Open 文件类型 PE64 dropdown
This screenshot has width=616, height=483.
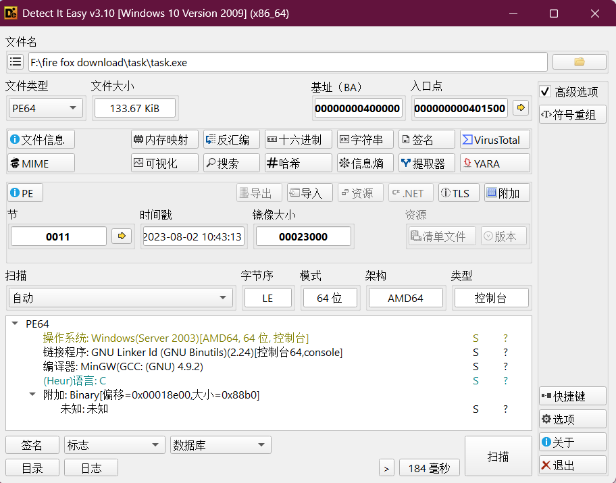[x=45, y=108]
